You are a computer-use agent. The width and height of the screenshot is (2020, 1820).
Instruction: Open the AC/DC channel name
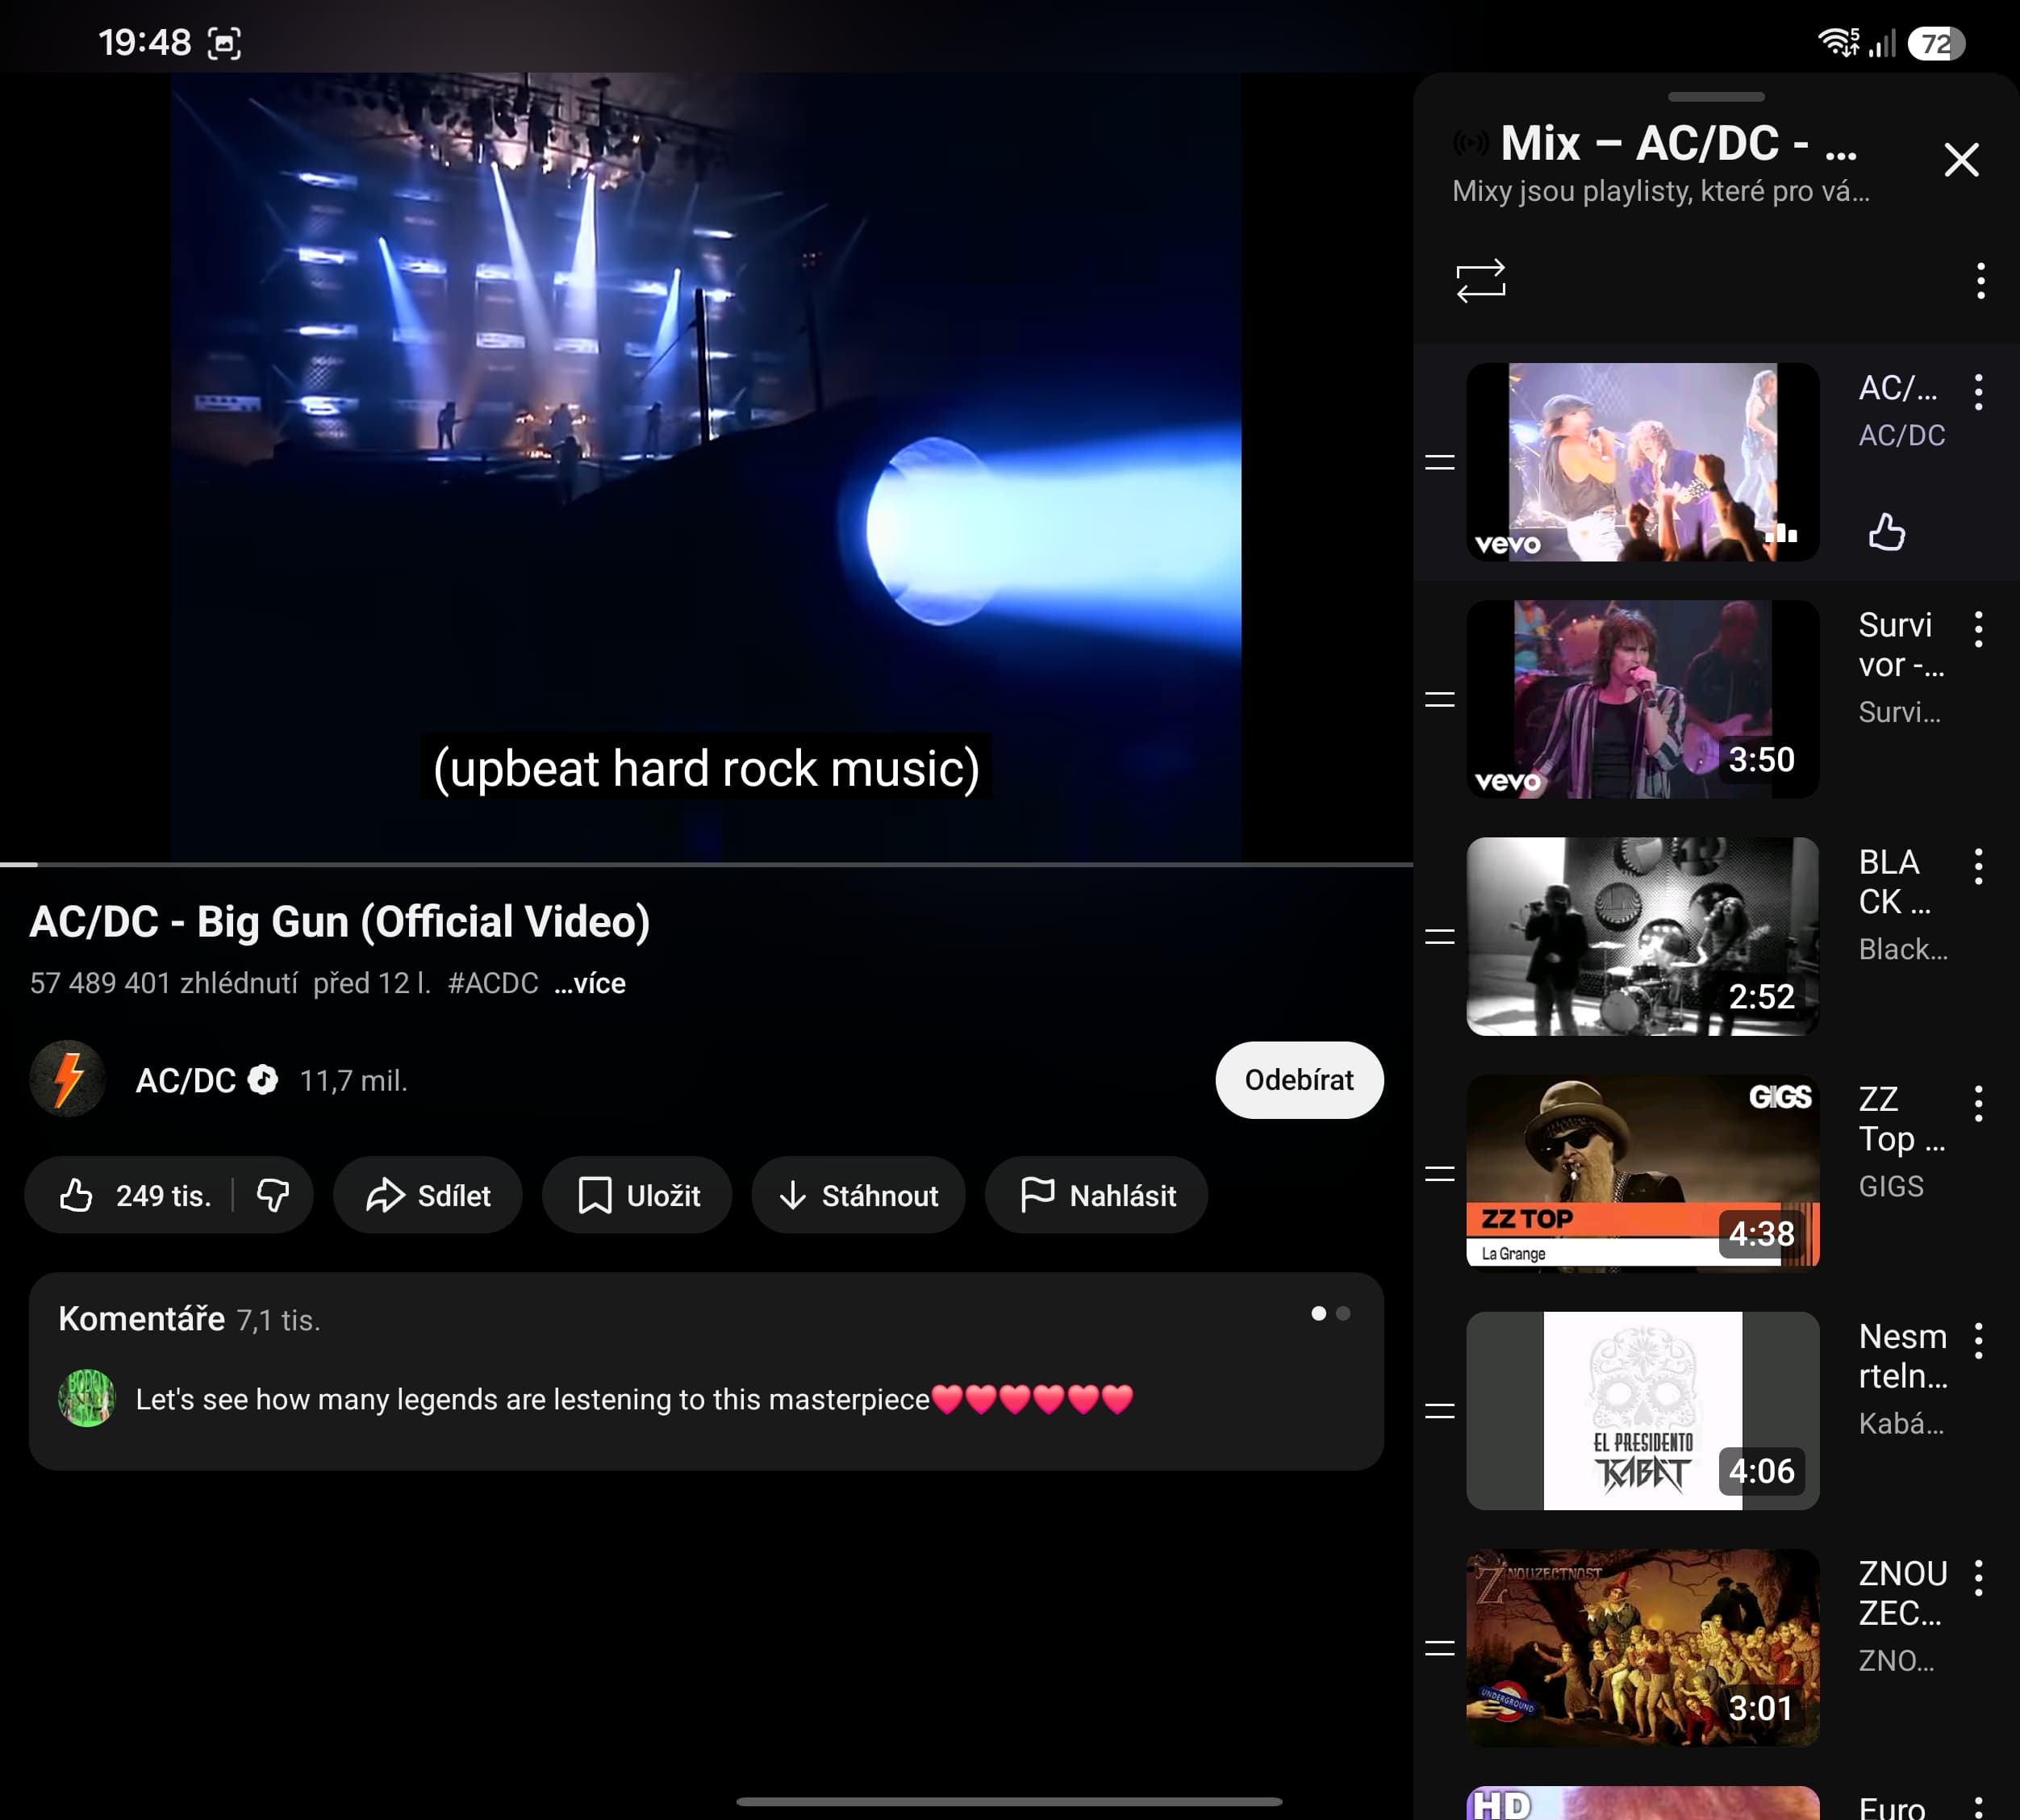point(186,1080)
